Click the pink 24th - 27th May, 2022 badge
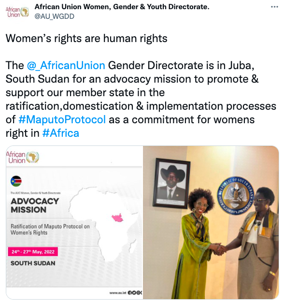The image size is (284, 303). coord(33,252)
